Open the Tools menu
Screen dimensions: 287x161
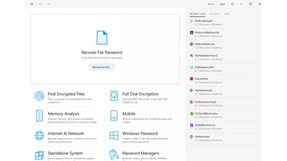tap(210, 4)
